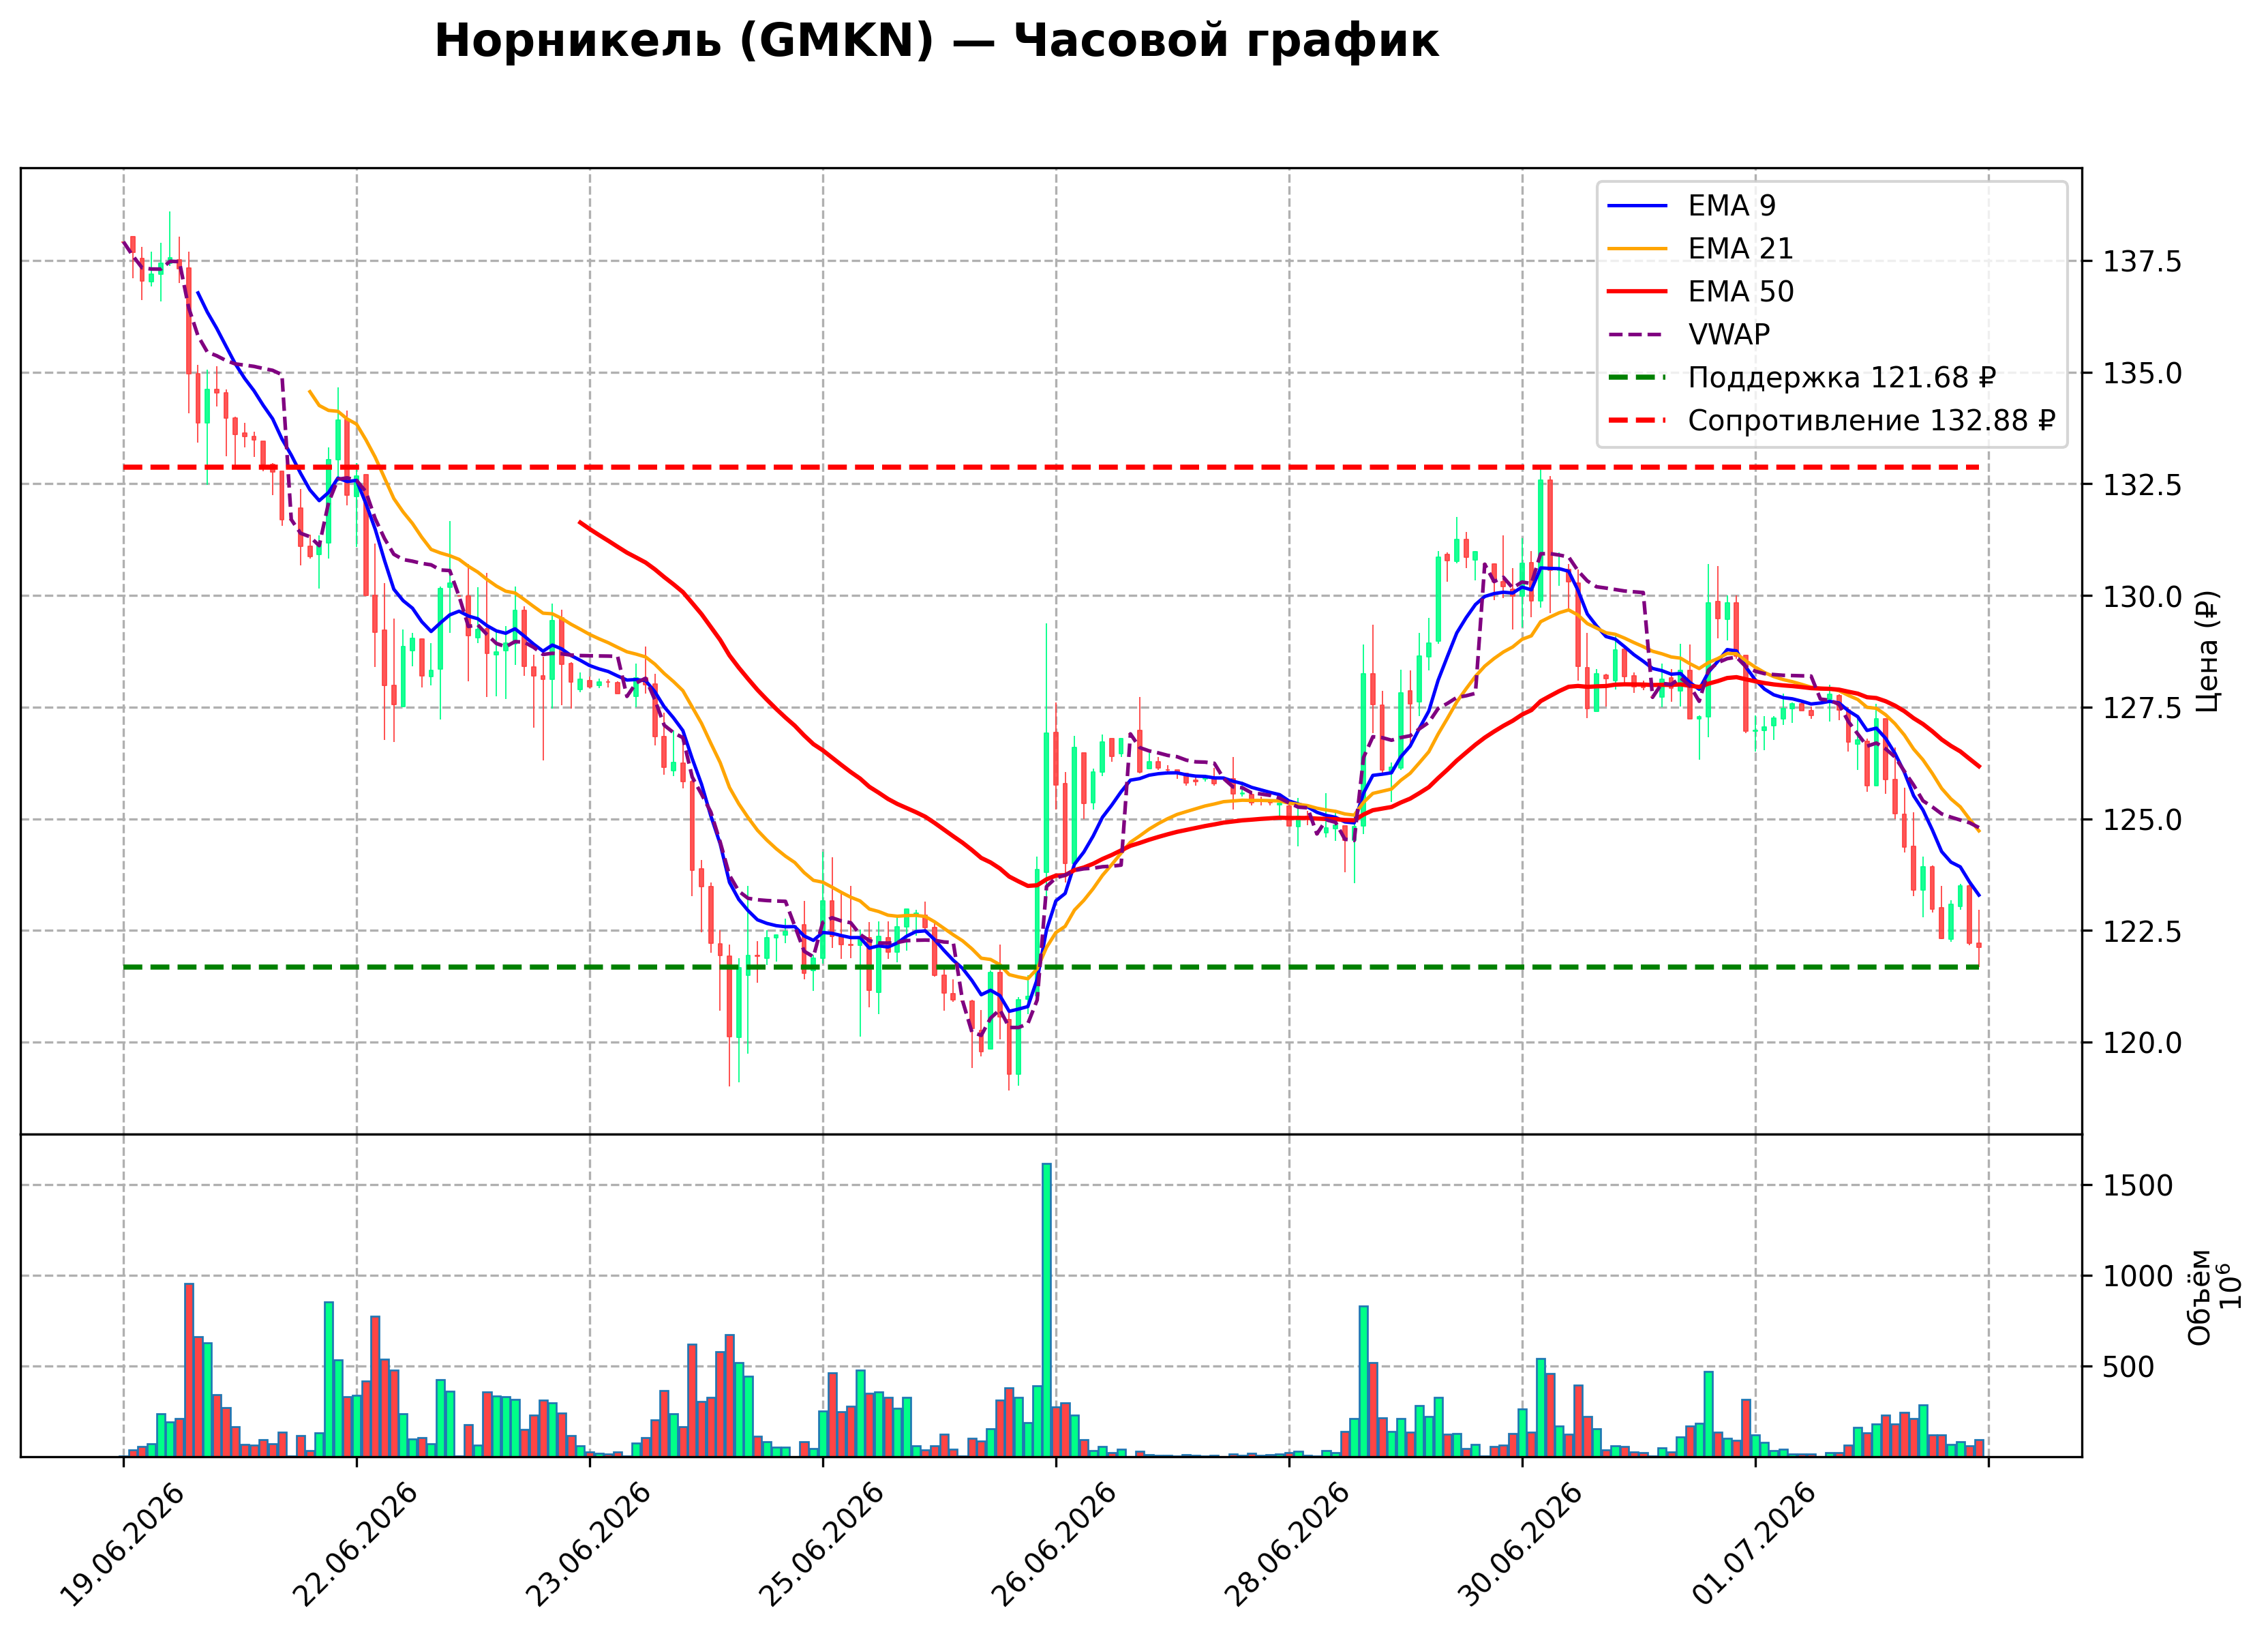Click the date label '23.06.2026'

tap(588, 1545)
